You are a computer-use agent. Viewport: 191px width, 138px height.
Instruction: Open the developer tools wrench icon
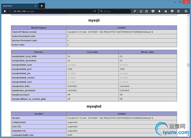click(x=135, y=11)
